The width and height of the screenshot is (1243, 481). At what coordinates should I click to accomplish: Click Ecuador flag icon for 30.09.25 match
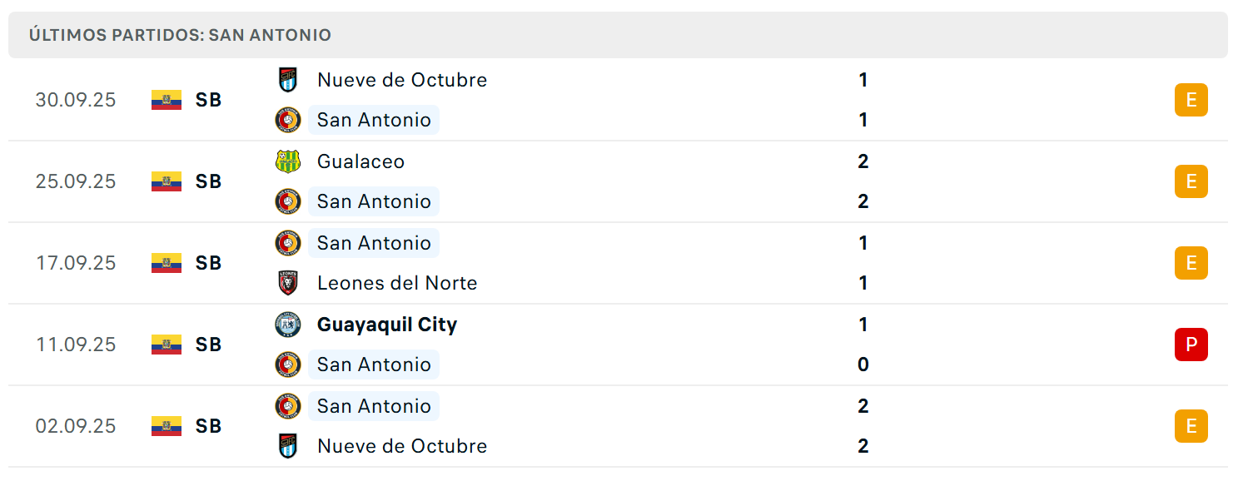click(x=167, y=100)
